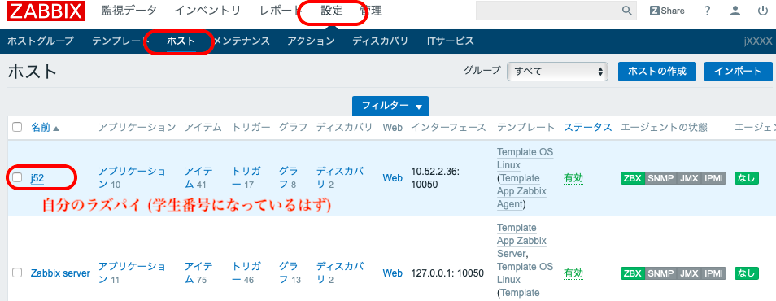Open the user profile icon
Viewport: 776px width, 301px height.
pos(735,11)
